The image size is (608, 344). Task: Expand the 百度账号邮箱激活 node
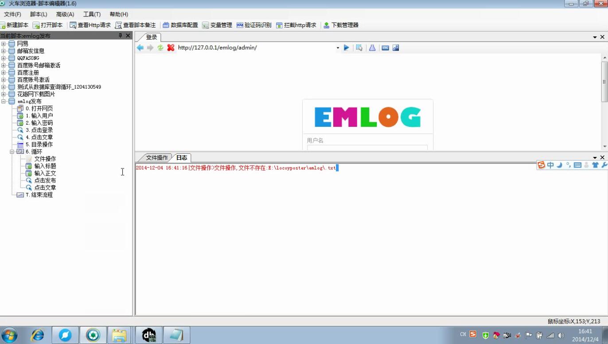[x=4, y=65]
